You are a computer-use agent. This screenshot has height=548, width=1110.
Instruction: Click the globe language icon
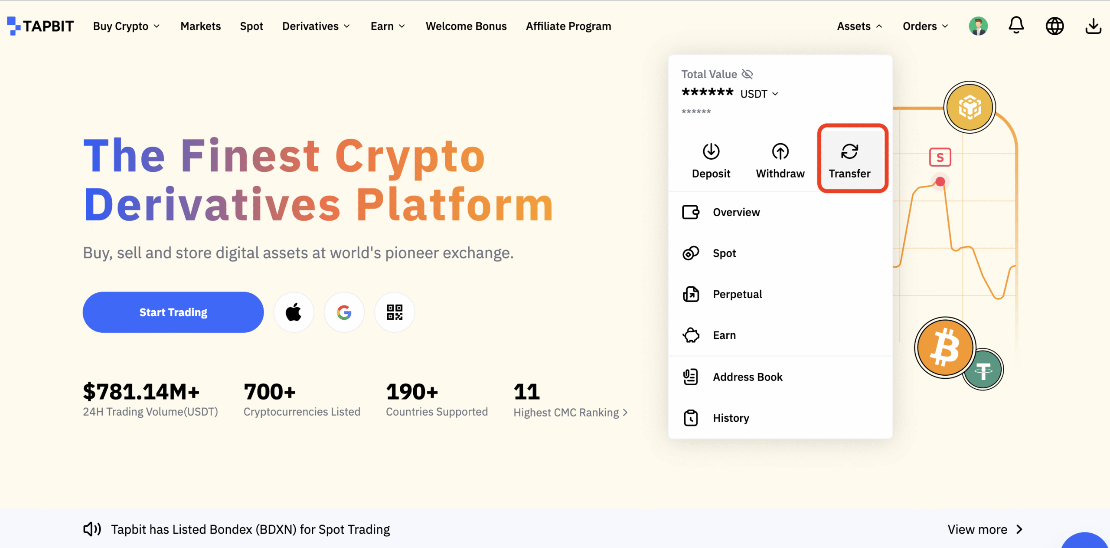[x=1054, y=26]
